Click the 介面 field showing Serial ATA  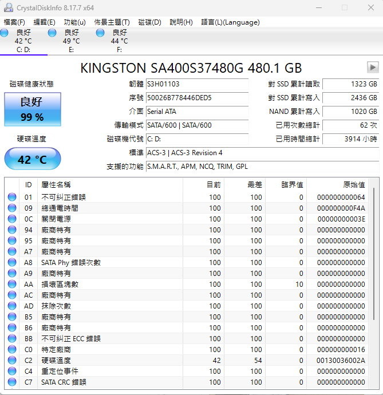point(197,112)
